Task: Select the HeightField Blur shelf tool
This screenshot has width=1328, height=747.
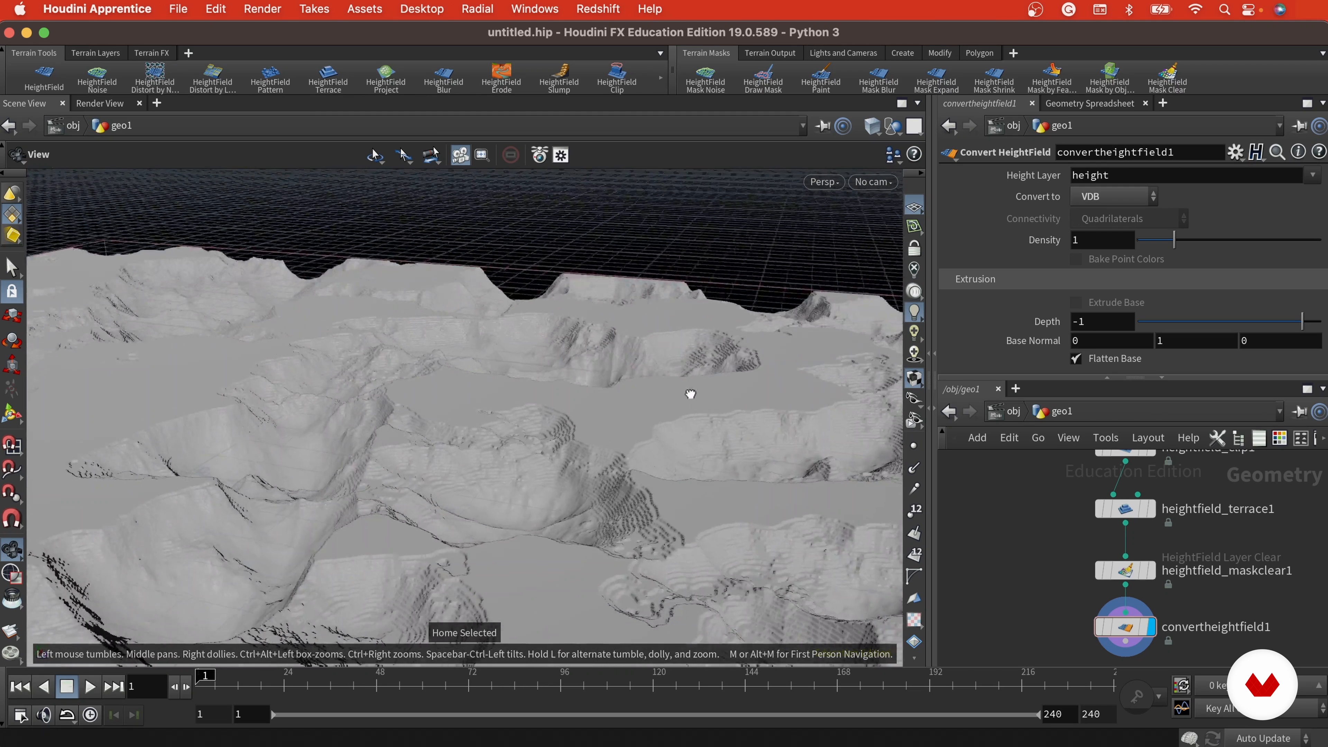Action: point(443,79)
